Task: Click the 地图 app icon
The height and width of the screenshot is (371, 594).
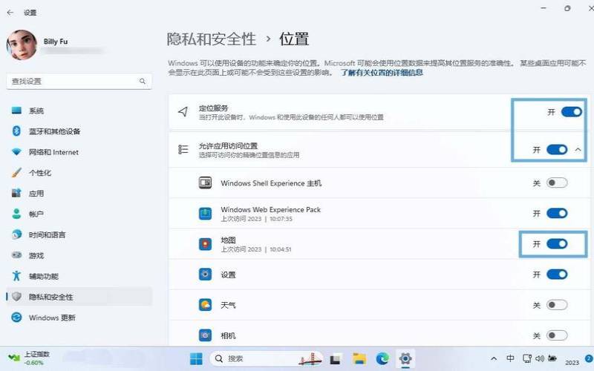Action: [206, 244]
